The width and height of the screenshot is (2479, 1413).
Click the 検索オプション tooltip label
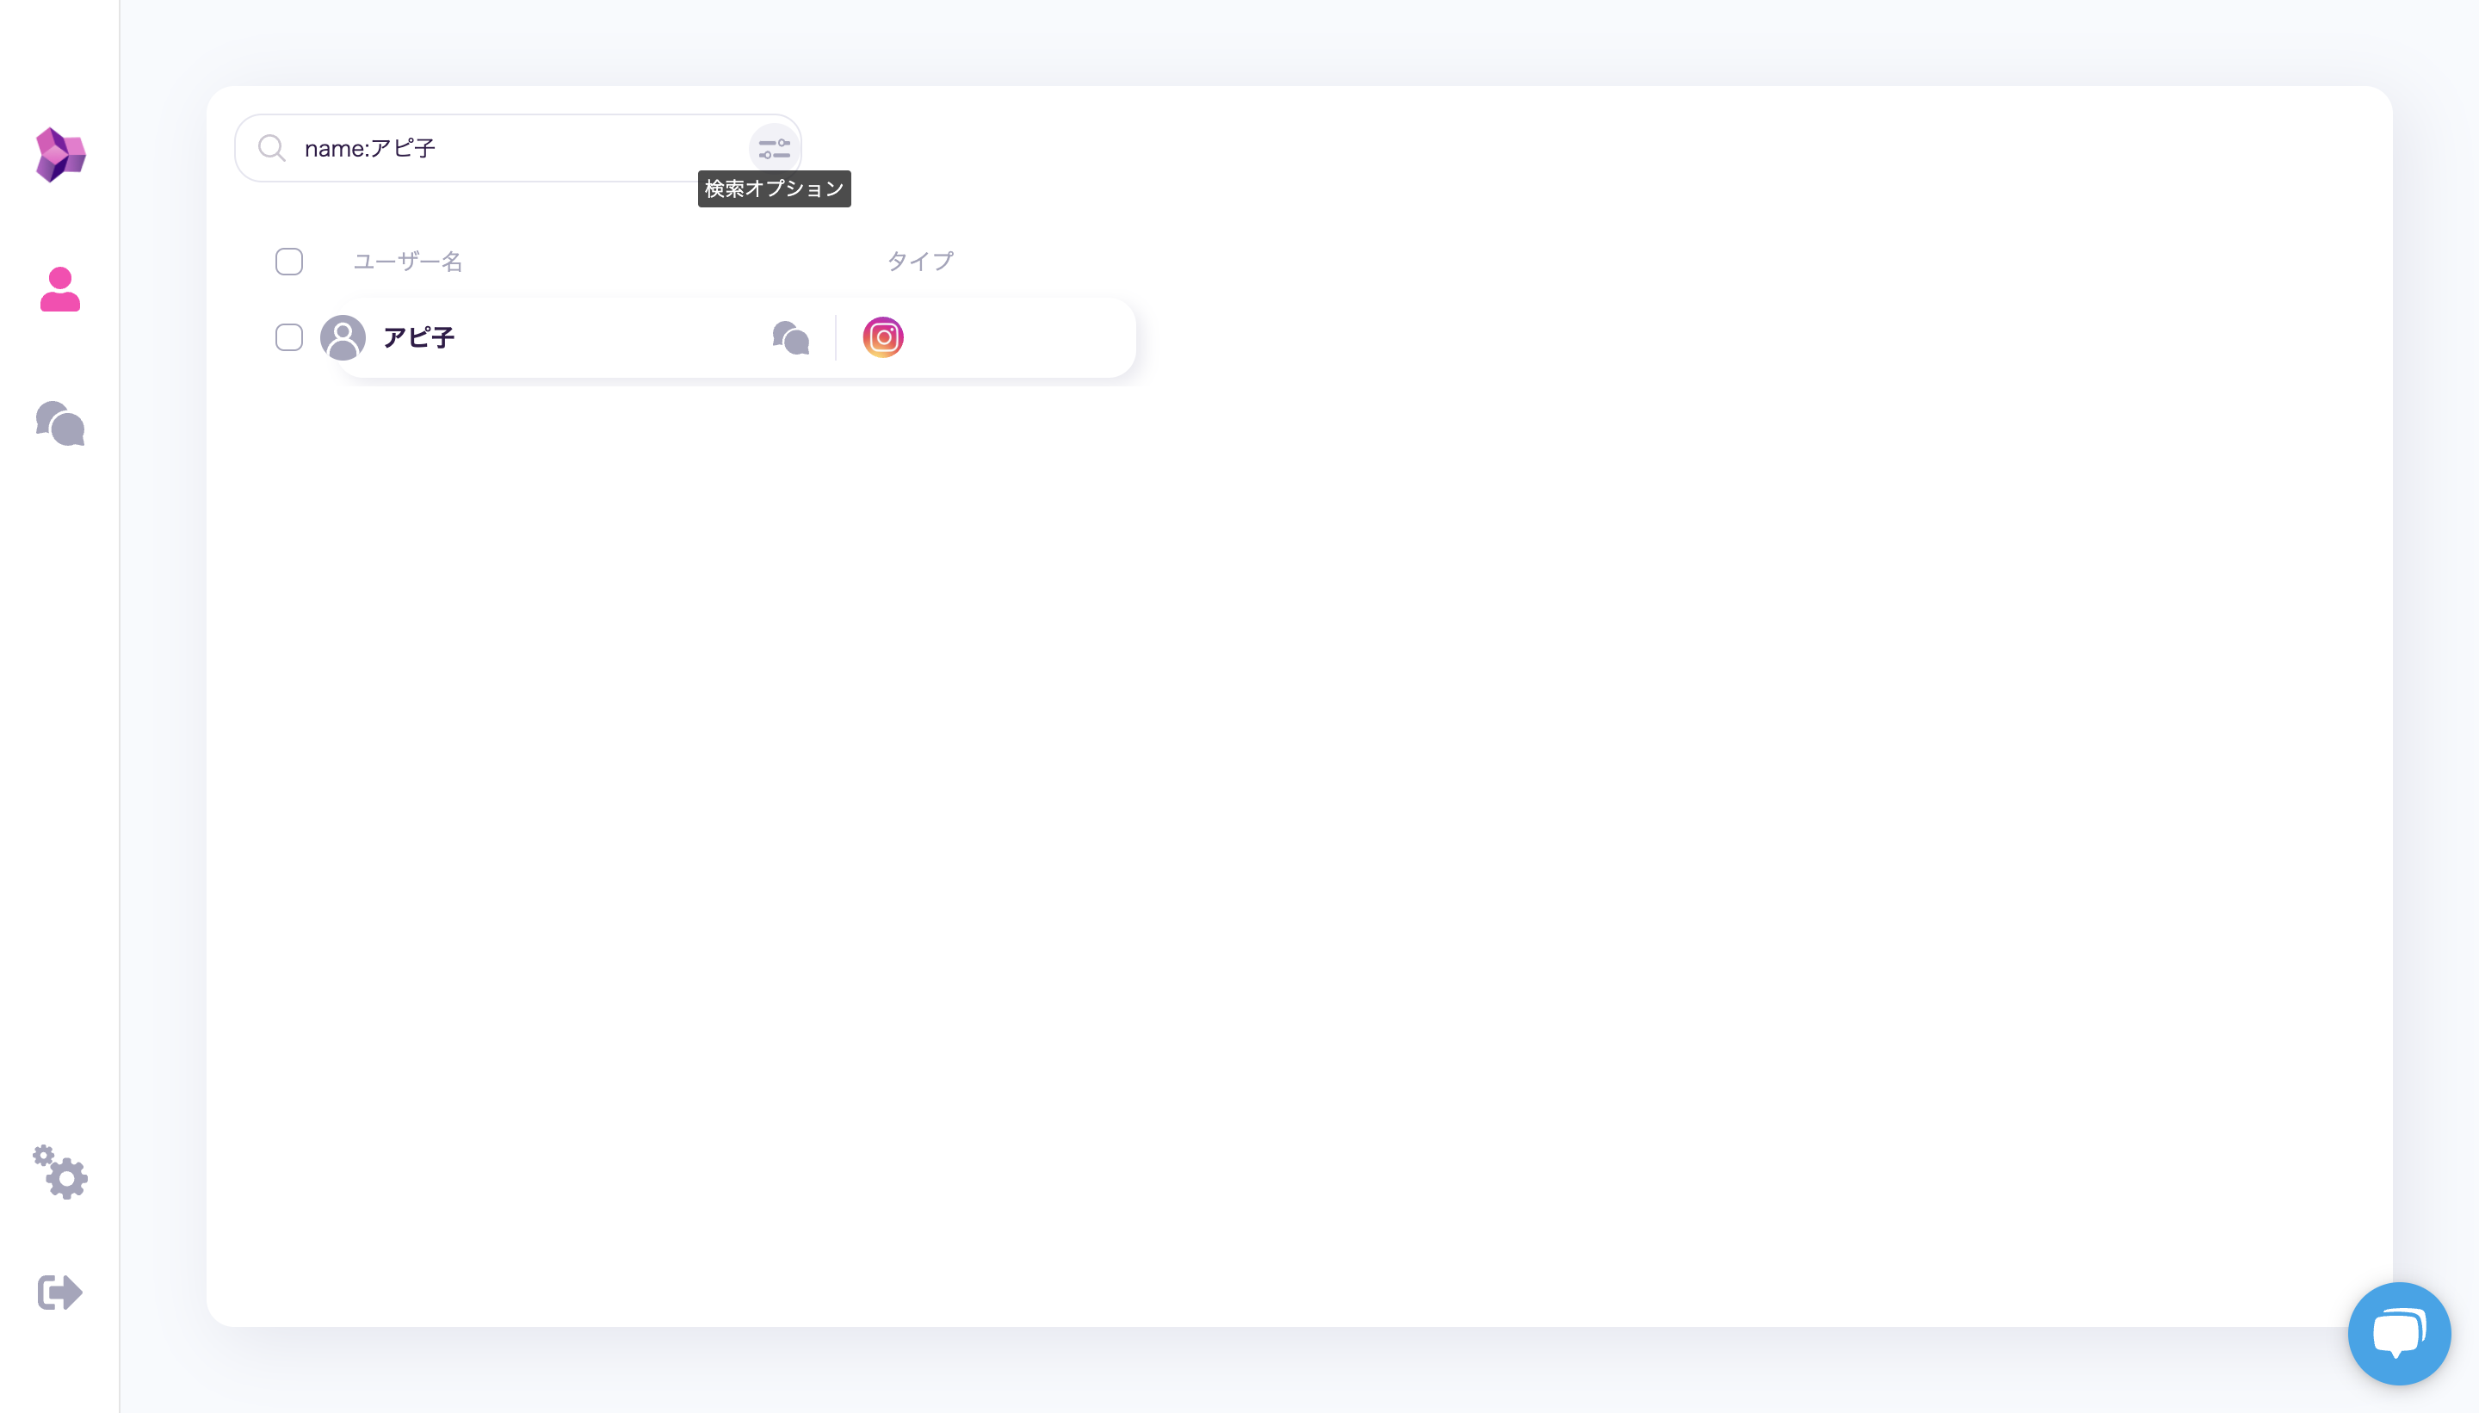tap(774, 189)
